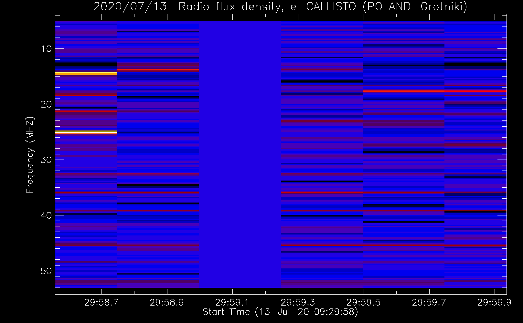The image size is (523, 323).
Task: Click the frequency tick label '50'
Action: click(x=46, y=271)
